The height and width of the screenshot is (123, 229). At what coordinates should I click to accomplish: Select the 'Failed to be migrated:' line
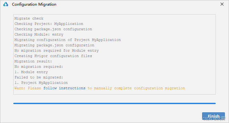(39, 78)
